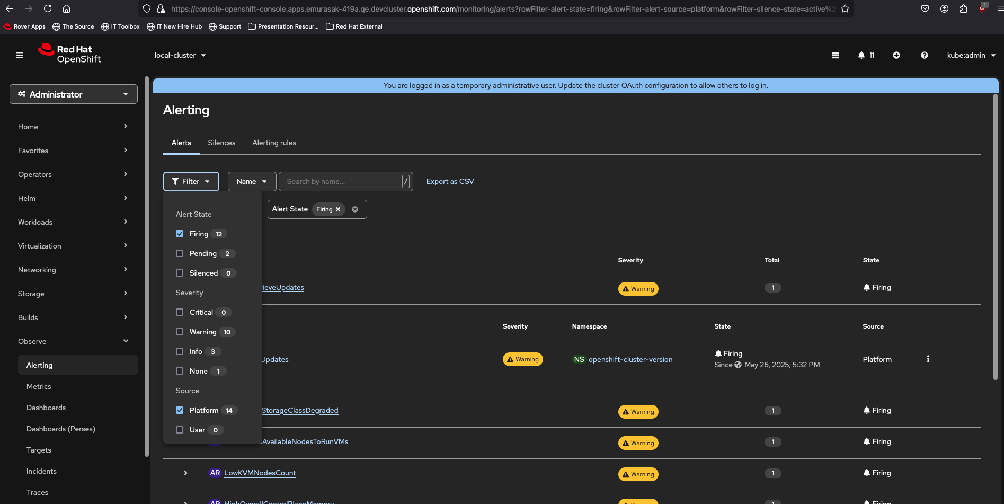The image size is (1004, 504).
Task: Bookmark this page with star icon
Action: click(845, 8)
